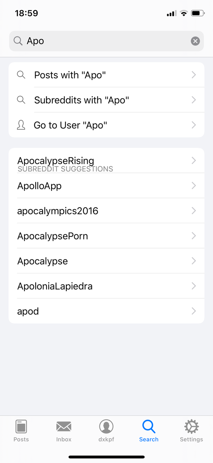Viewport: 213px width, 463px height.
Task: Tap the dxkpf account avatar icon
Action: [x=106, y=426]
